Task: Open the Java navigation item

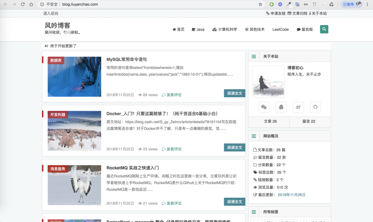Action: [x=198, y=29]
